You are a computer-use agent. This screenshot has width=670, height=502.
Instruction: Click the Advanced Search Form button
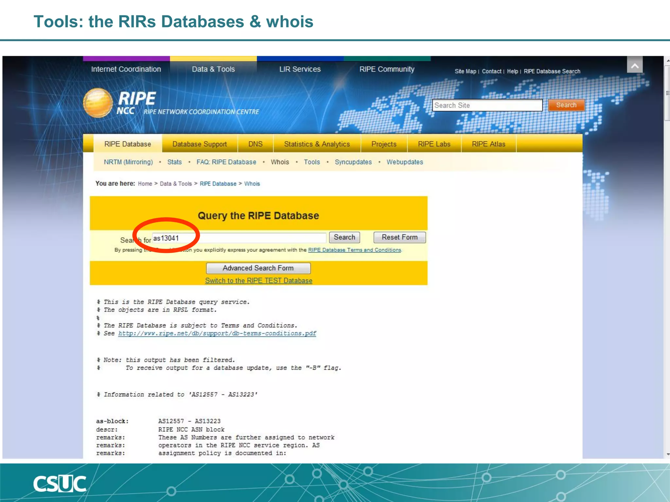(258, 268)
